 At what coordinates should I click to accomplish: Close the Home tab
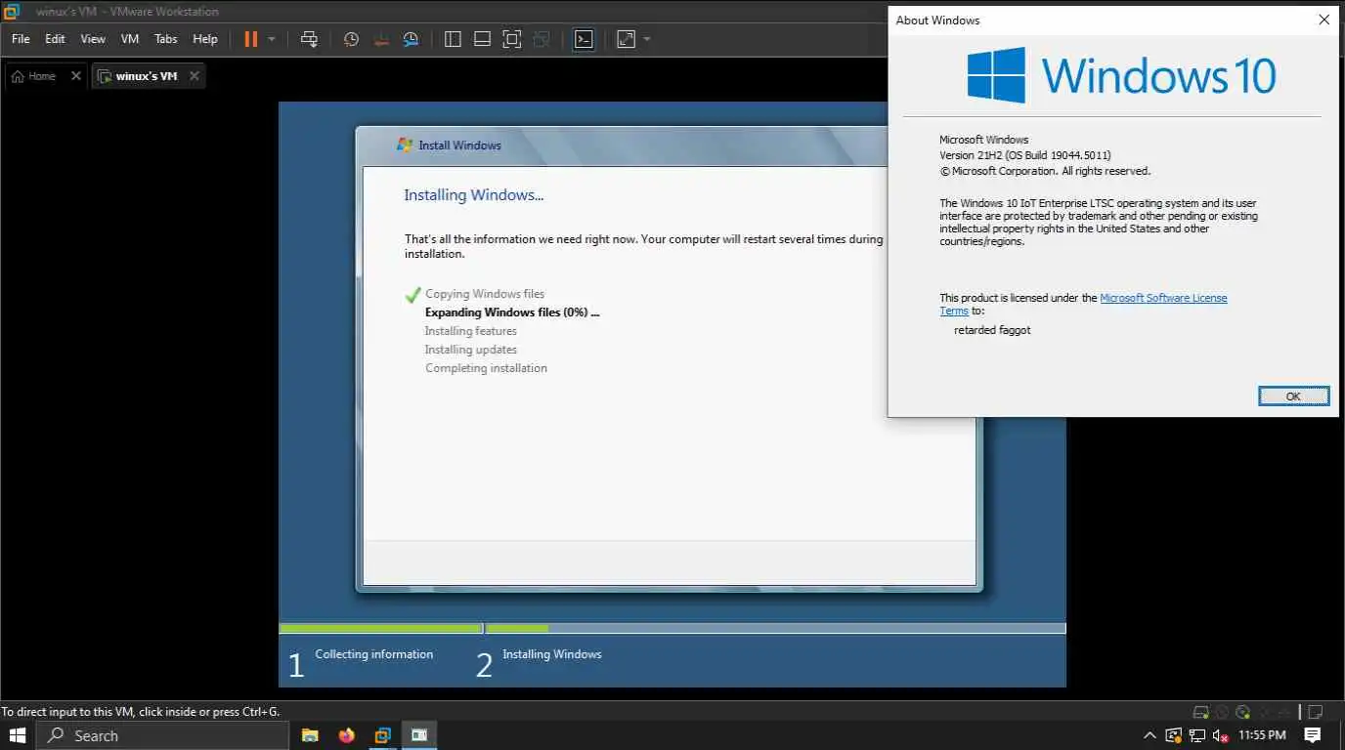[76, 76]
